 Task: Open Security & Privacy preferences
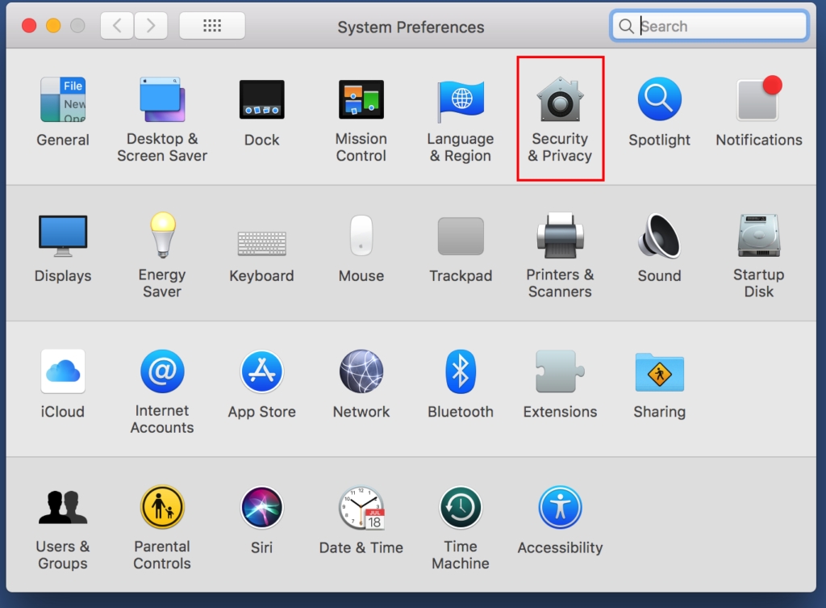[x=560, y=100]
